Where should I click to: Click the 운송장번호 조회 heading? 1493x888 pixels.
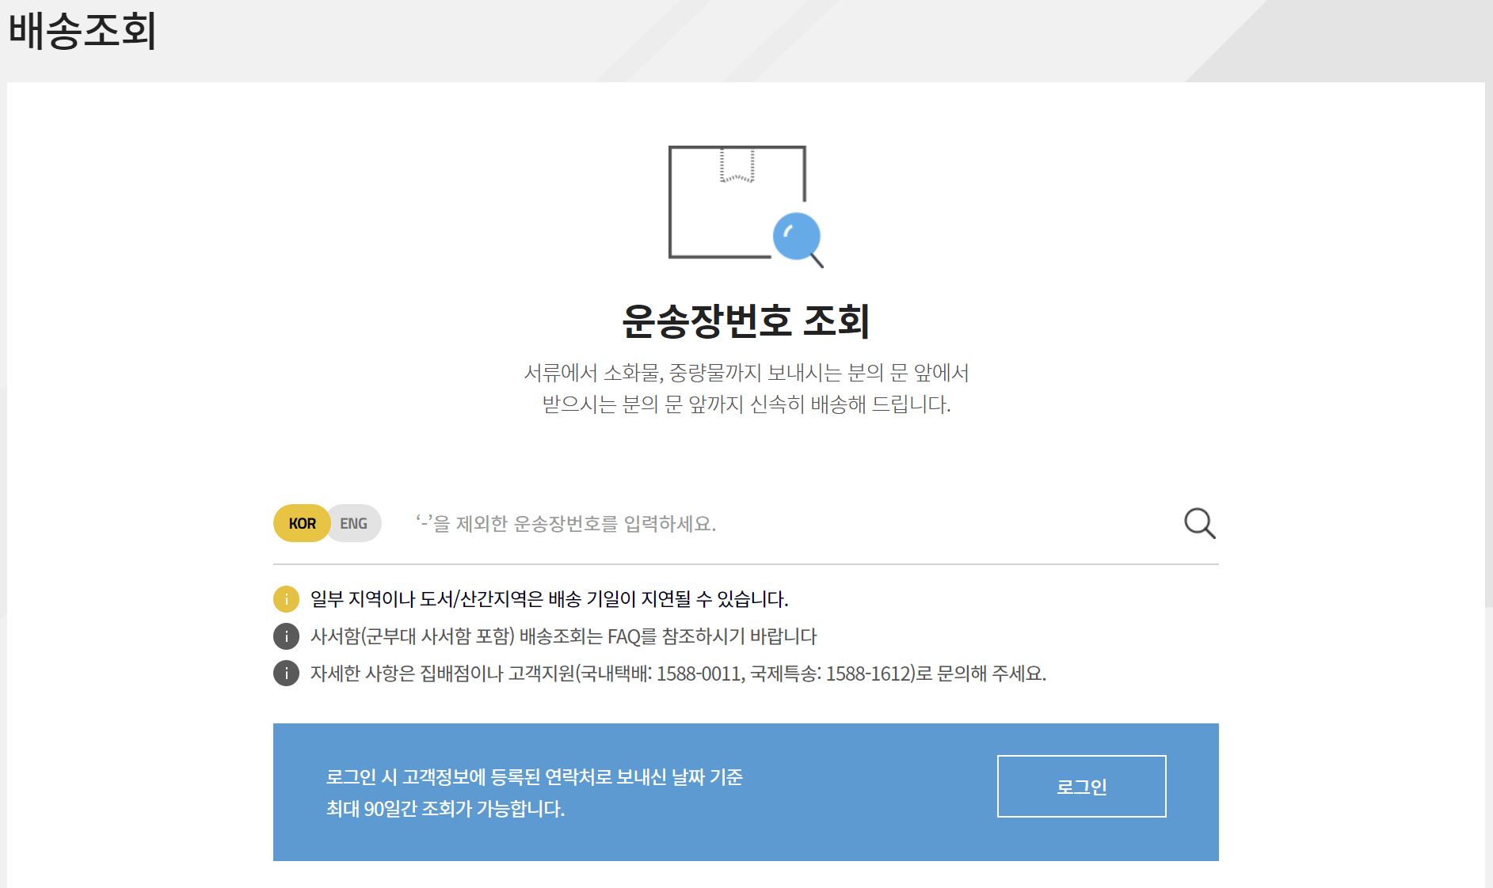pos(746,321)
